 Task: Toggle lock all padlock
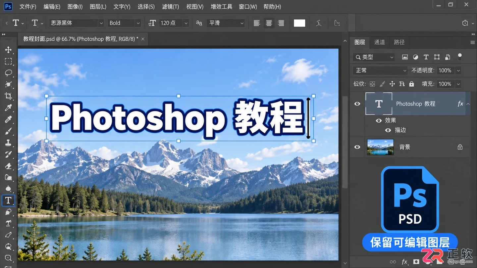(x=411, y=84)
